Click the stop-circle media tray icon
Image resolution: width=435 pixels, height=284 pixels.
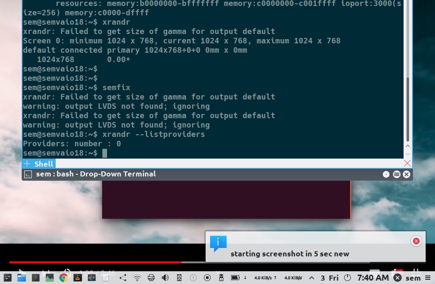(207, 278)
